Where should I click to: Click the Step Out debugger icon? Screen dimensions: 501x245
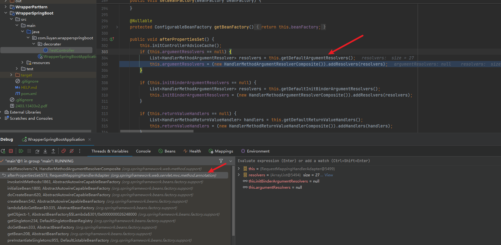coord(53,151)
